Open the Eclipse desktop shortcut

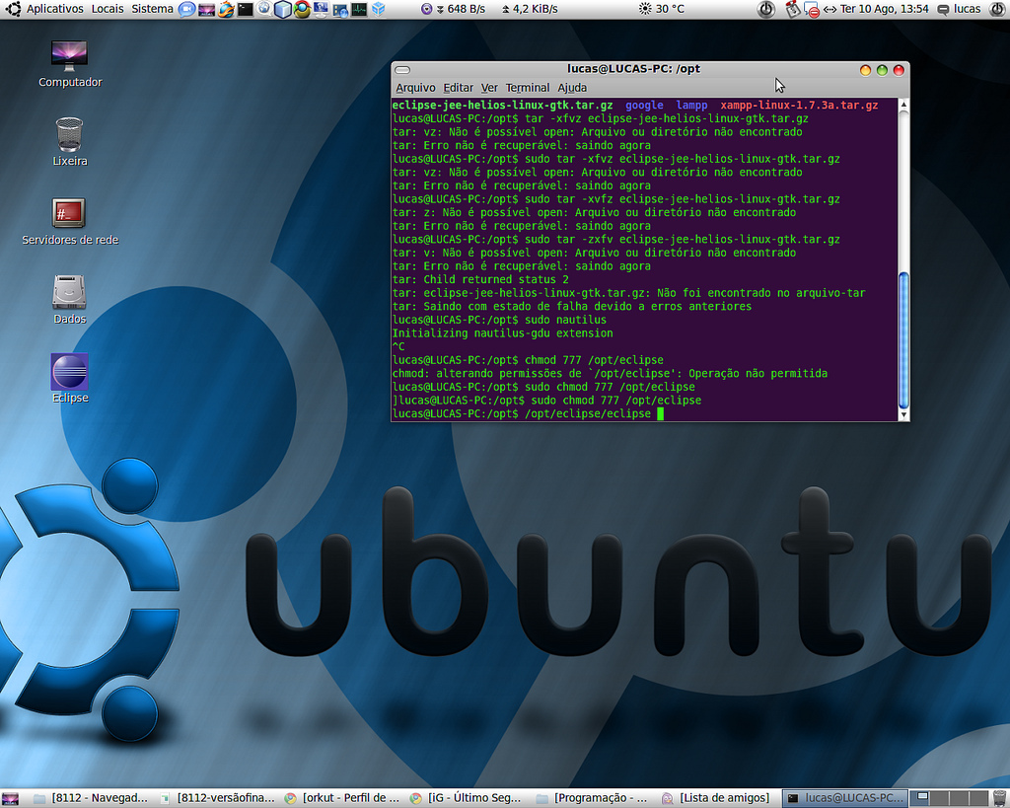[x=70, y=378]
